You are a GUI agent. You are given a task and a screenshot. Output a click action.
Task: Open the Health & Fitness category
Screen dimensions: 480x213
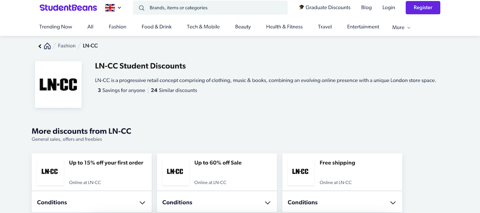coord(285,27)
